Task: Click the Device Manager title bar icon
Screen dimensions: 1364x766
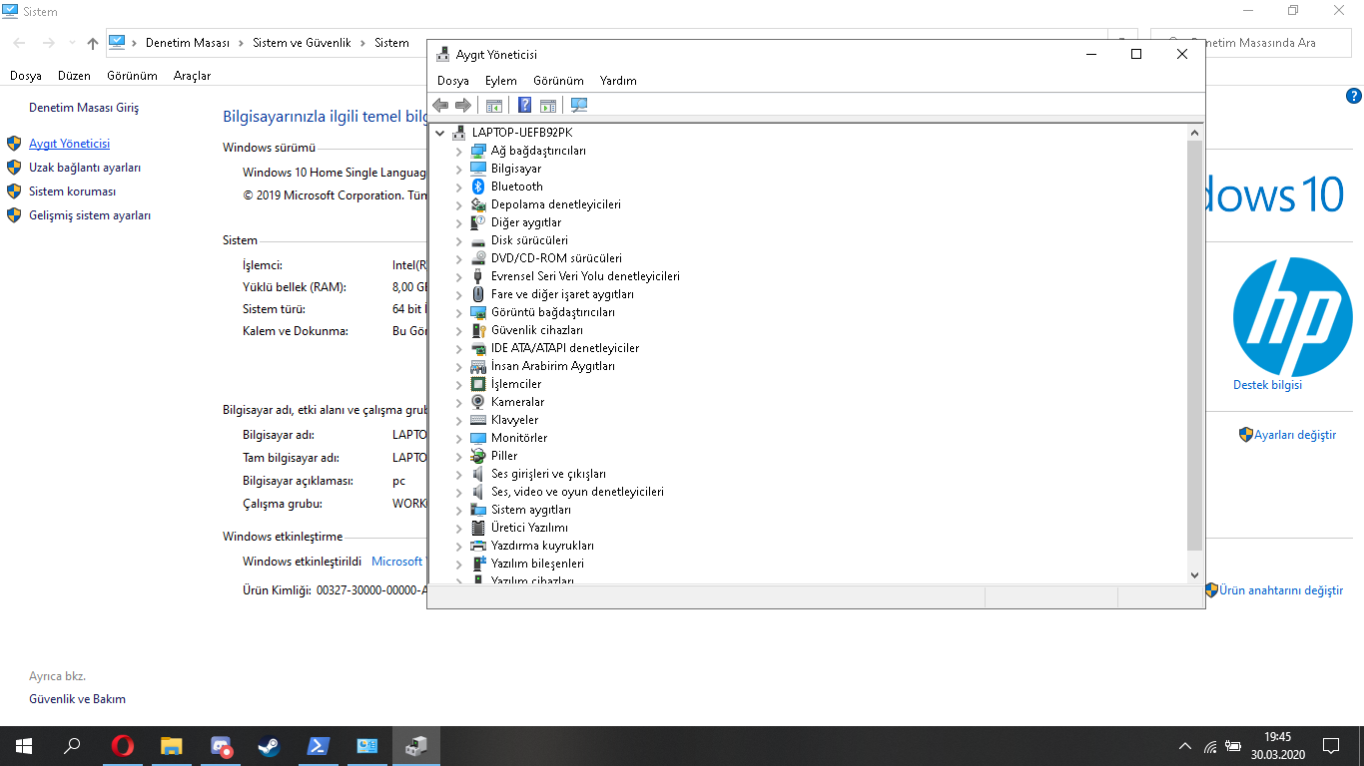Action: 443,55
